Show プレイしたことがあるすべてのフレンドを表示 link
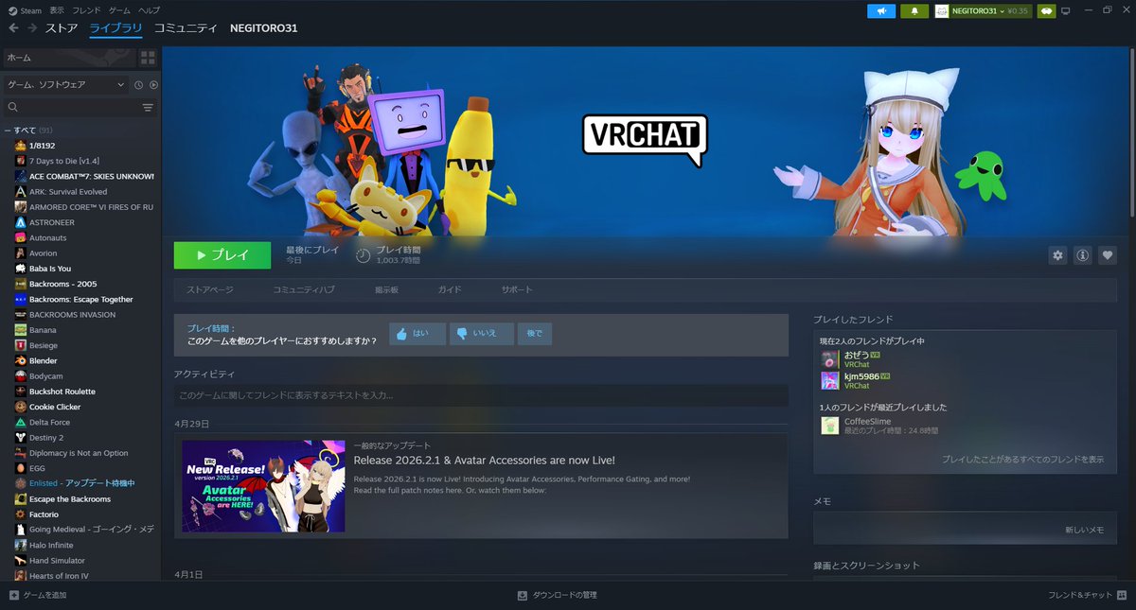This screenshot has width=1136, height=610. 1022,459
